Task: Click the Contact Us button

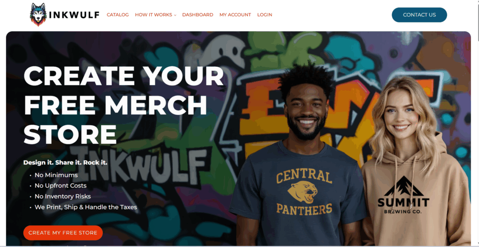Action: 419,14
